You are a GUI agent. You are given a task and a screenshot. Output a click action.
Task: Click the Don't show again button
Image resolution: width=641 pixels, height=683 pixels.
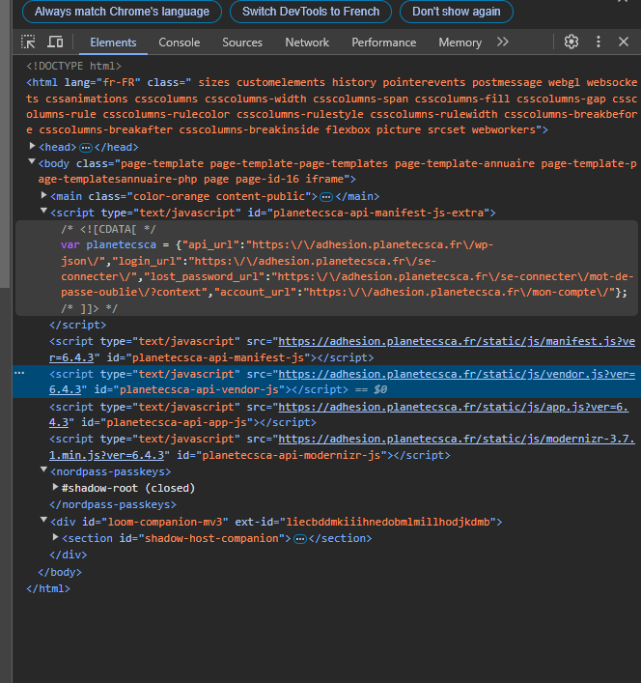tap(456, 12)
